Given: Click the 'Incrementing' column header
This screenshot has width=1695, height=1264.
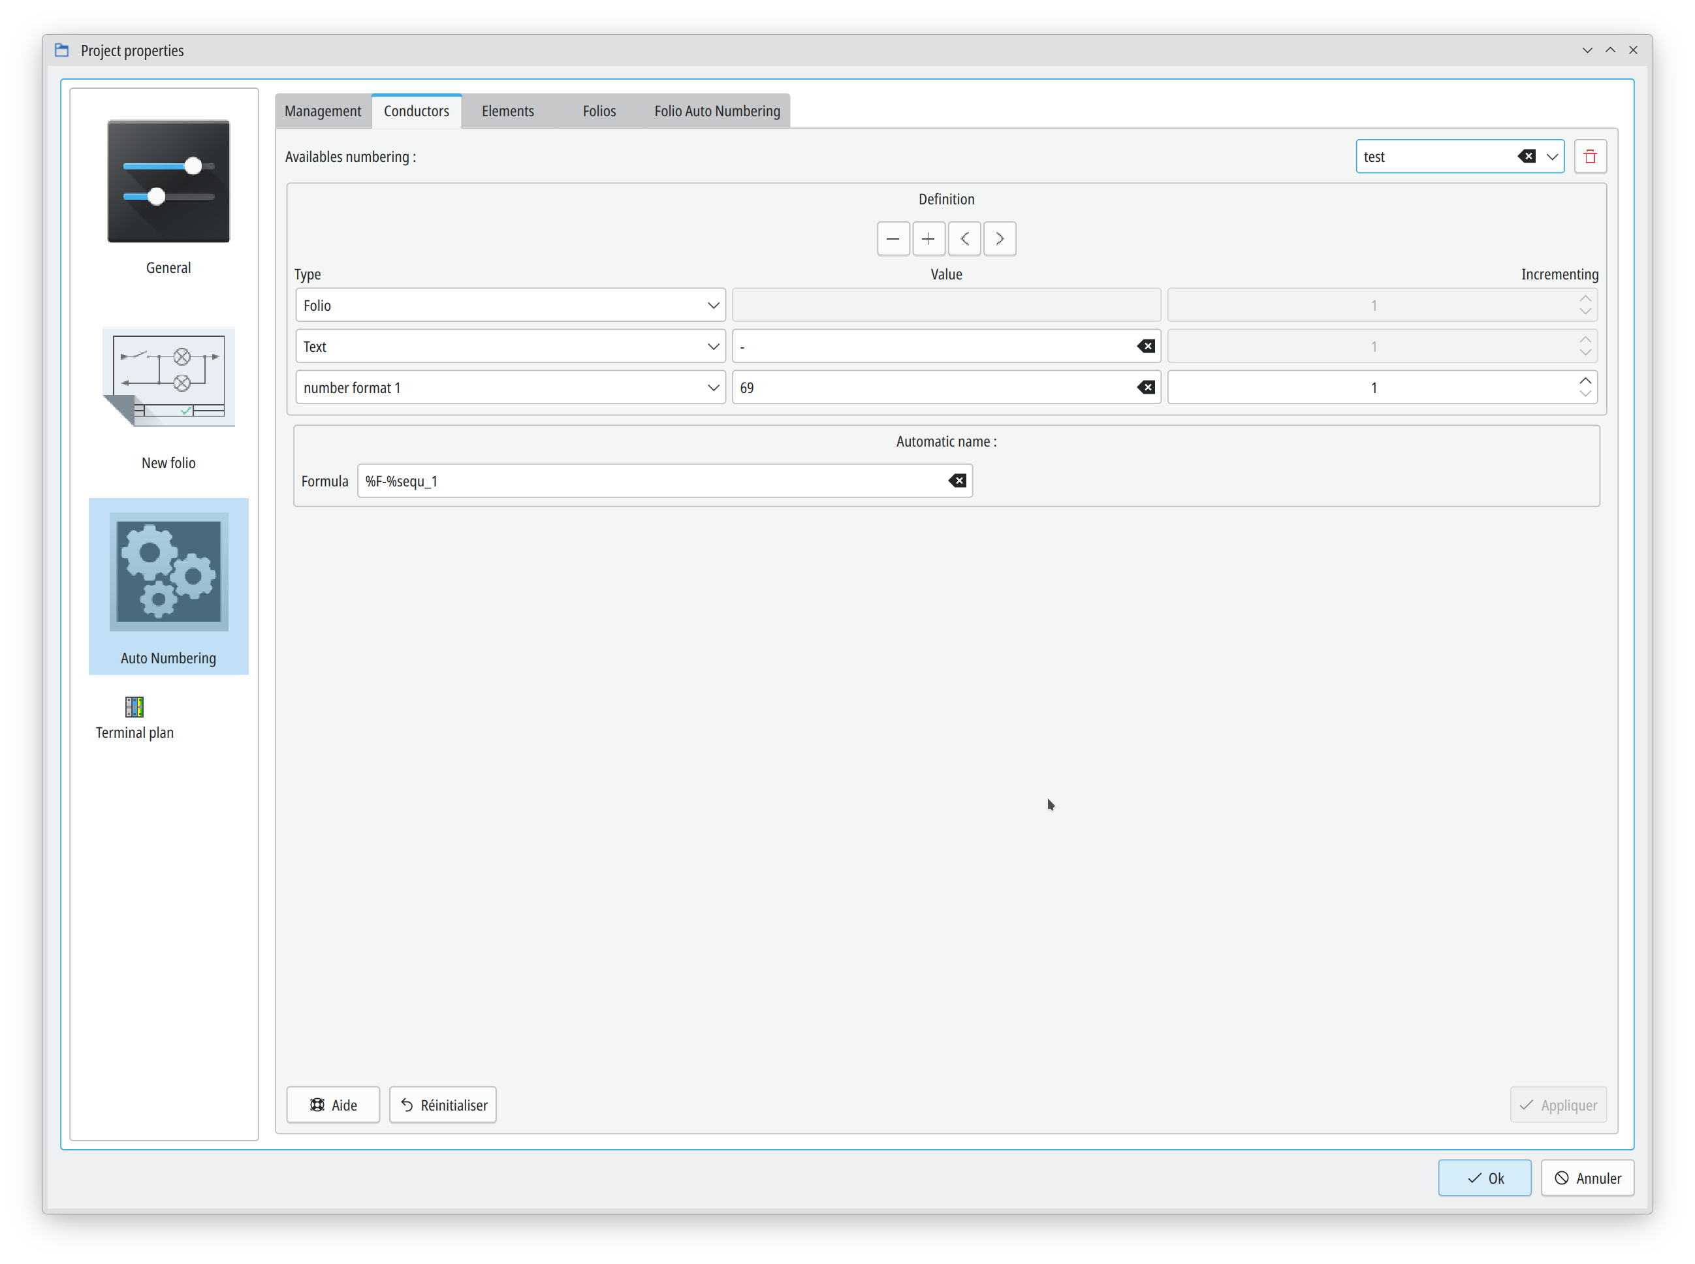Looking at the screenshot, I should pos(1560,274).
